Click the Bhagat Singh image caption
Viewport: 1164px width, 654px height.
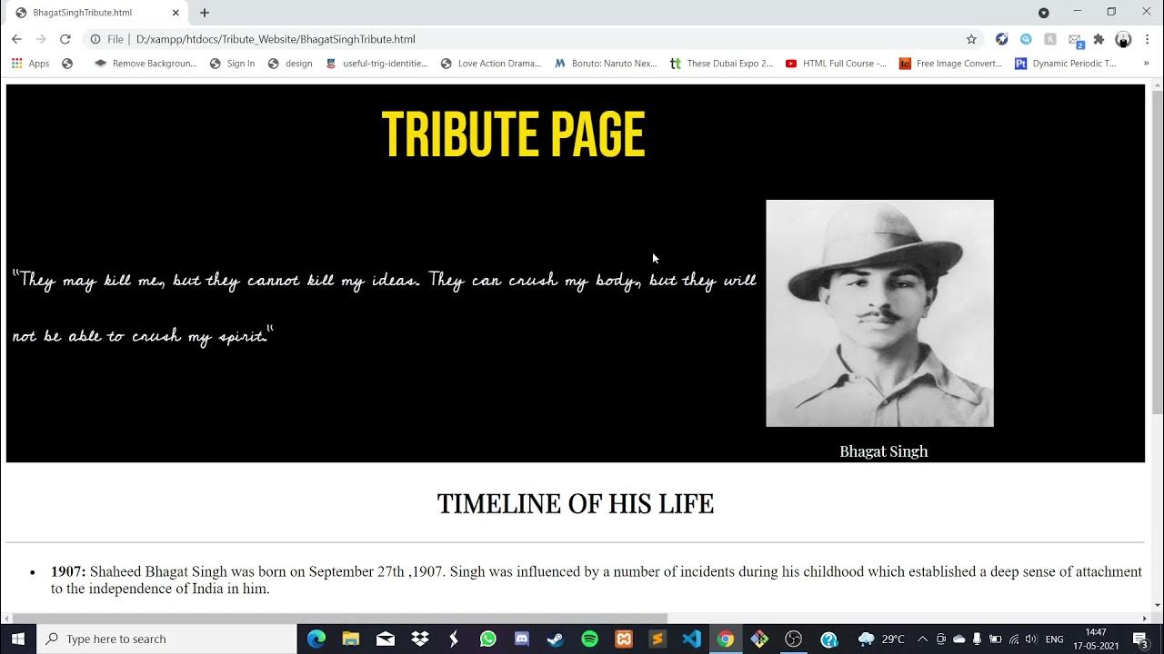click(884, 451)
